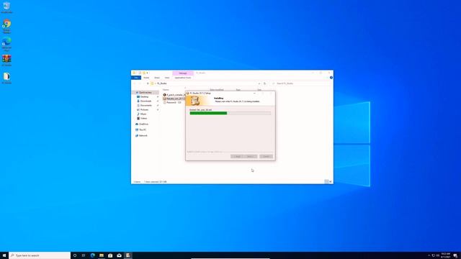Select This PC in navigation pane
The height and width of the screenshot is (259, 461).
click(x=143, y=129)
